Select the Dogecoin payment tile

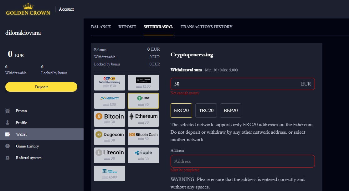tap(110, 137)
